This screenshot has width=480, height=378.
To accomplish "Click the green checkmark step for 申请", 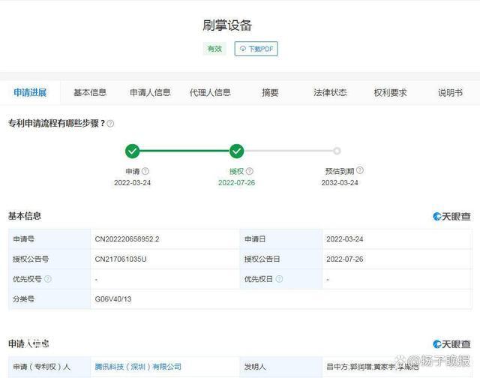I will tap(132, 151).
